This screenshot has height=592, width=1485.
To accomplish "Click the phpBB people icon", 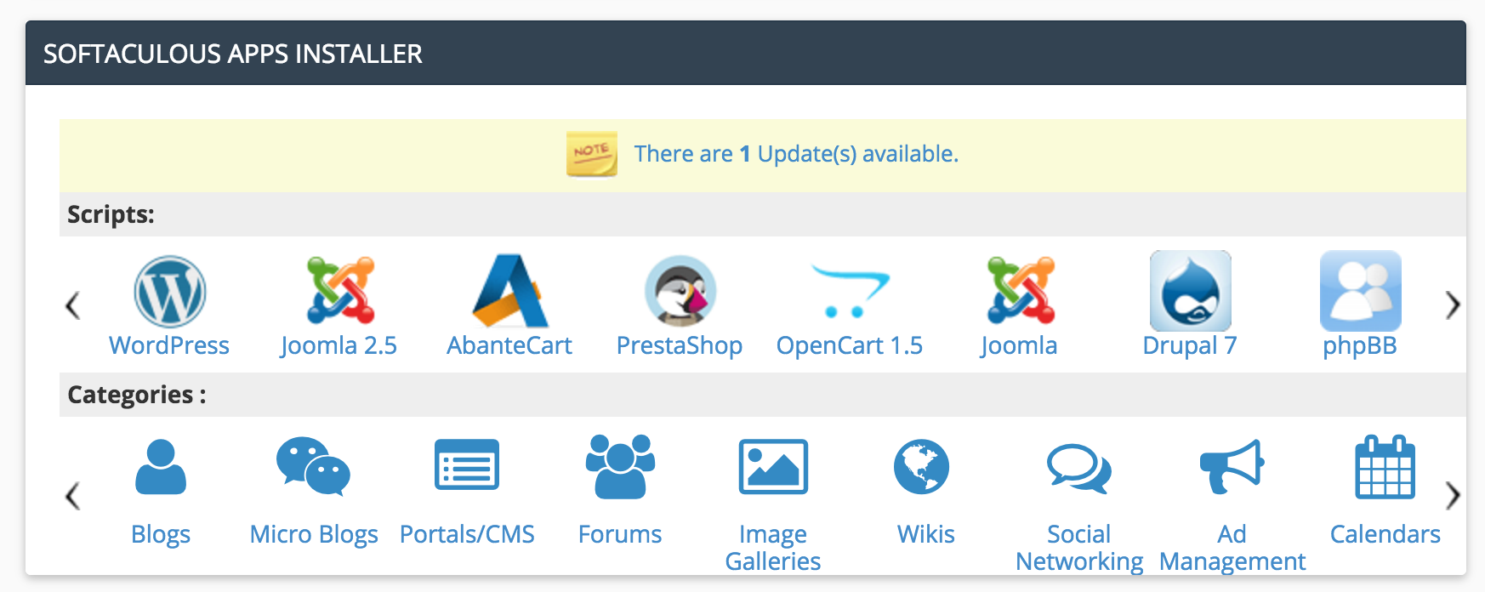I will point(1361,291).
